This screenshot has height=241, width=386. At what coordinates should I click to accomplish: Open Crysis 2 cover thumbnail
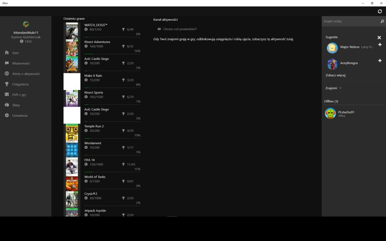tap(72, 200)
